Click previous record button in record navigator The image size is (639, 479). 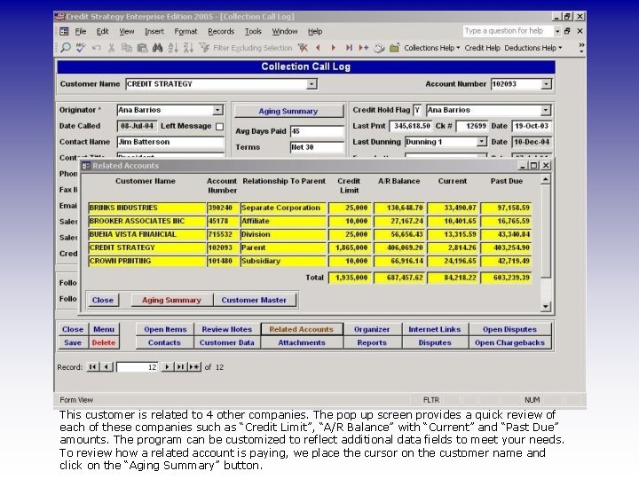point(106,367)
